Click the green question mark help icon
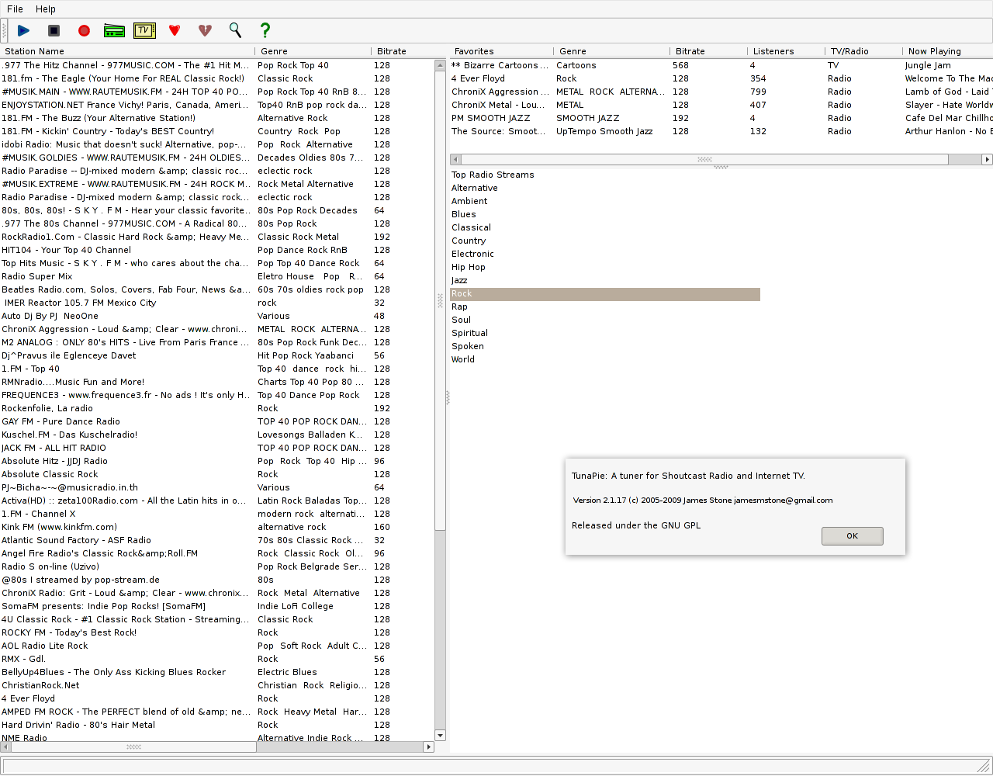The width and height of the screenshot is (993, 776). coord(265,30)
